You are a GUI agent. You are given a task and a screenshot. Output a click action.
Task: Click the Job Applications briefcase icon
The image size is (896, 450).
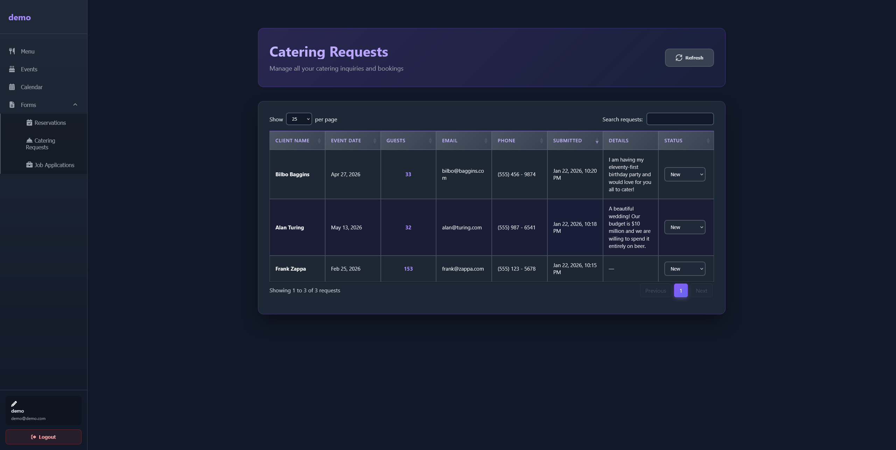pyautogui.click(x=30, y=164)
